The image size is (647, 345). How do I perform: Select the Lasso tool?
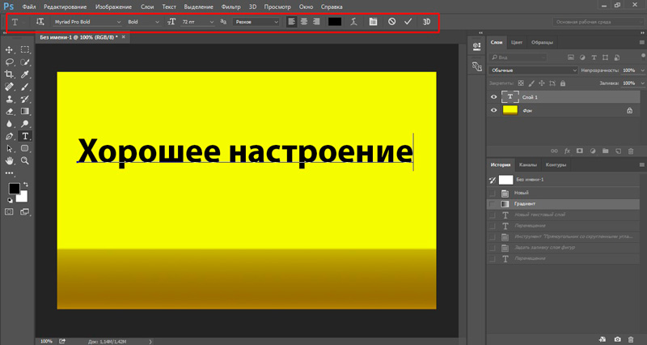[x=10, y=62]
